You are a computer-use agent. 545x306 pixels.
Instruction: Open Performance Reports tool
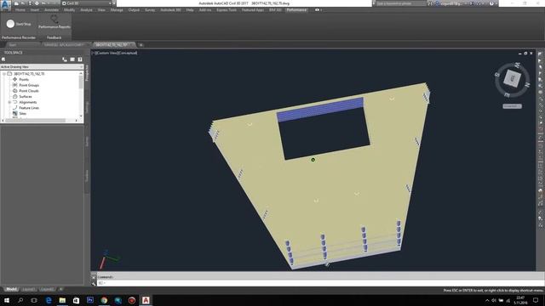[54, 22]
